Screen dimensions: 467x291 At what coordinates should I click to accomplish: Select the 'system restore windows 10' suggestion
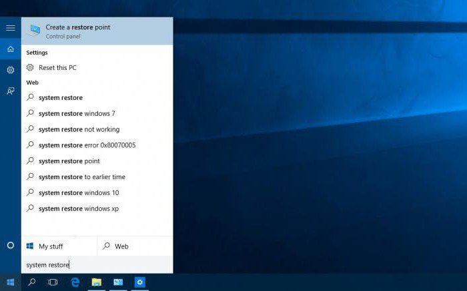tap(79, 192)
